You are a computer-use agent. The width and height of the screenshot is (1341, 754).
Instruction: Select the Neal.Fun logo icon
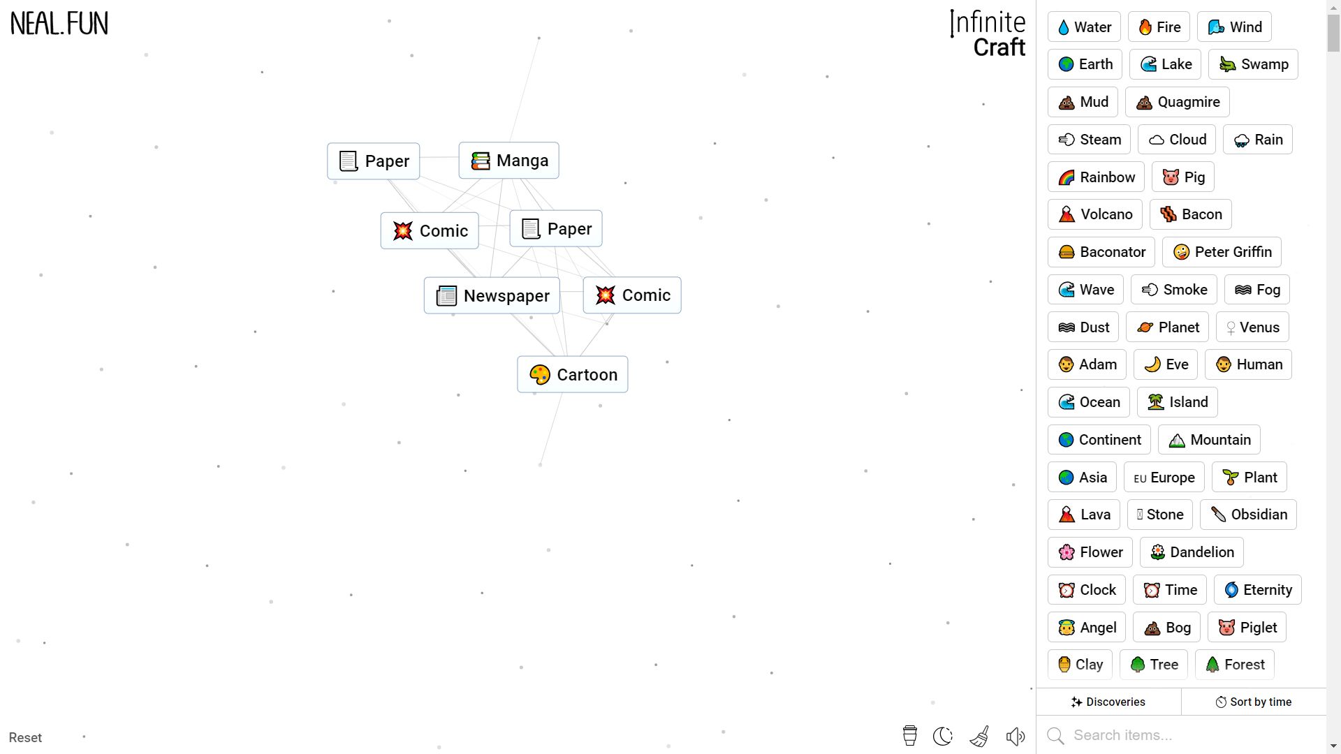[x=59, y=22]
